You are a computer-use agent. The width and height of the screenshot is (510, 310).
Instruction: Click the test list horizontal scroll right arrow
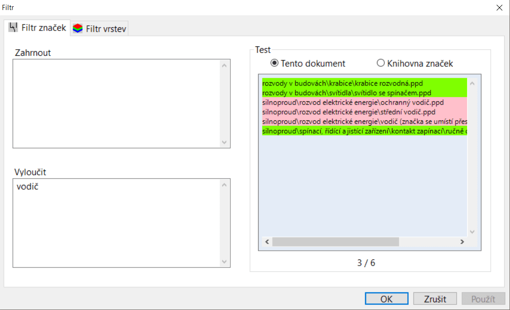pyautogui.click(x=462, y=242)
